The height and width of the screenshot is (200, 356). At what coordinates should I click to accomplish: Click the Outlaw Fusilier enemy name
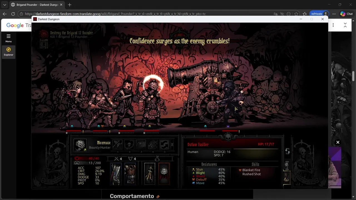coord(198,144)
